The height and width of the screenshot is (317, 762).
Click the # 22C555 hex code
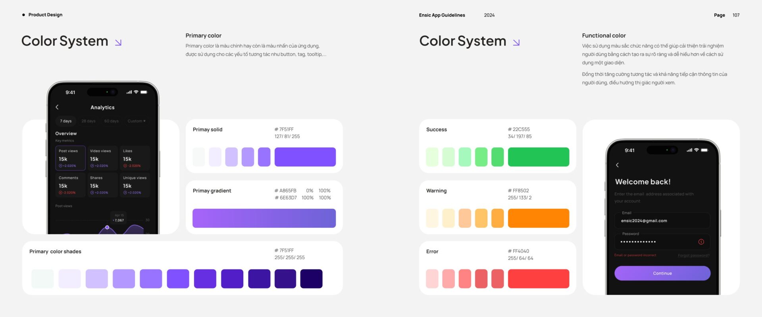(x=519, y=129)
